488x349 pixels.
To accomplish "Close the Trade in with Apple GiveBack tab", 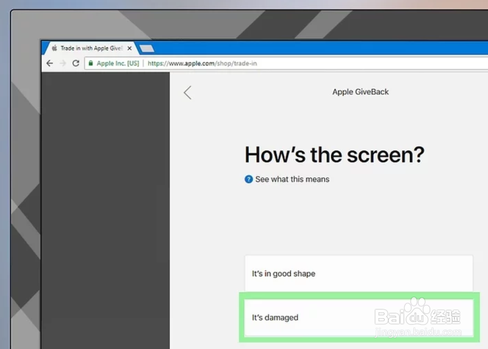I will pyautogui.click(x=129, y=48).
